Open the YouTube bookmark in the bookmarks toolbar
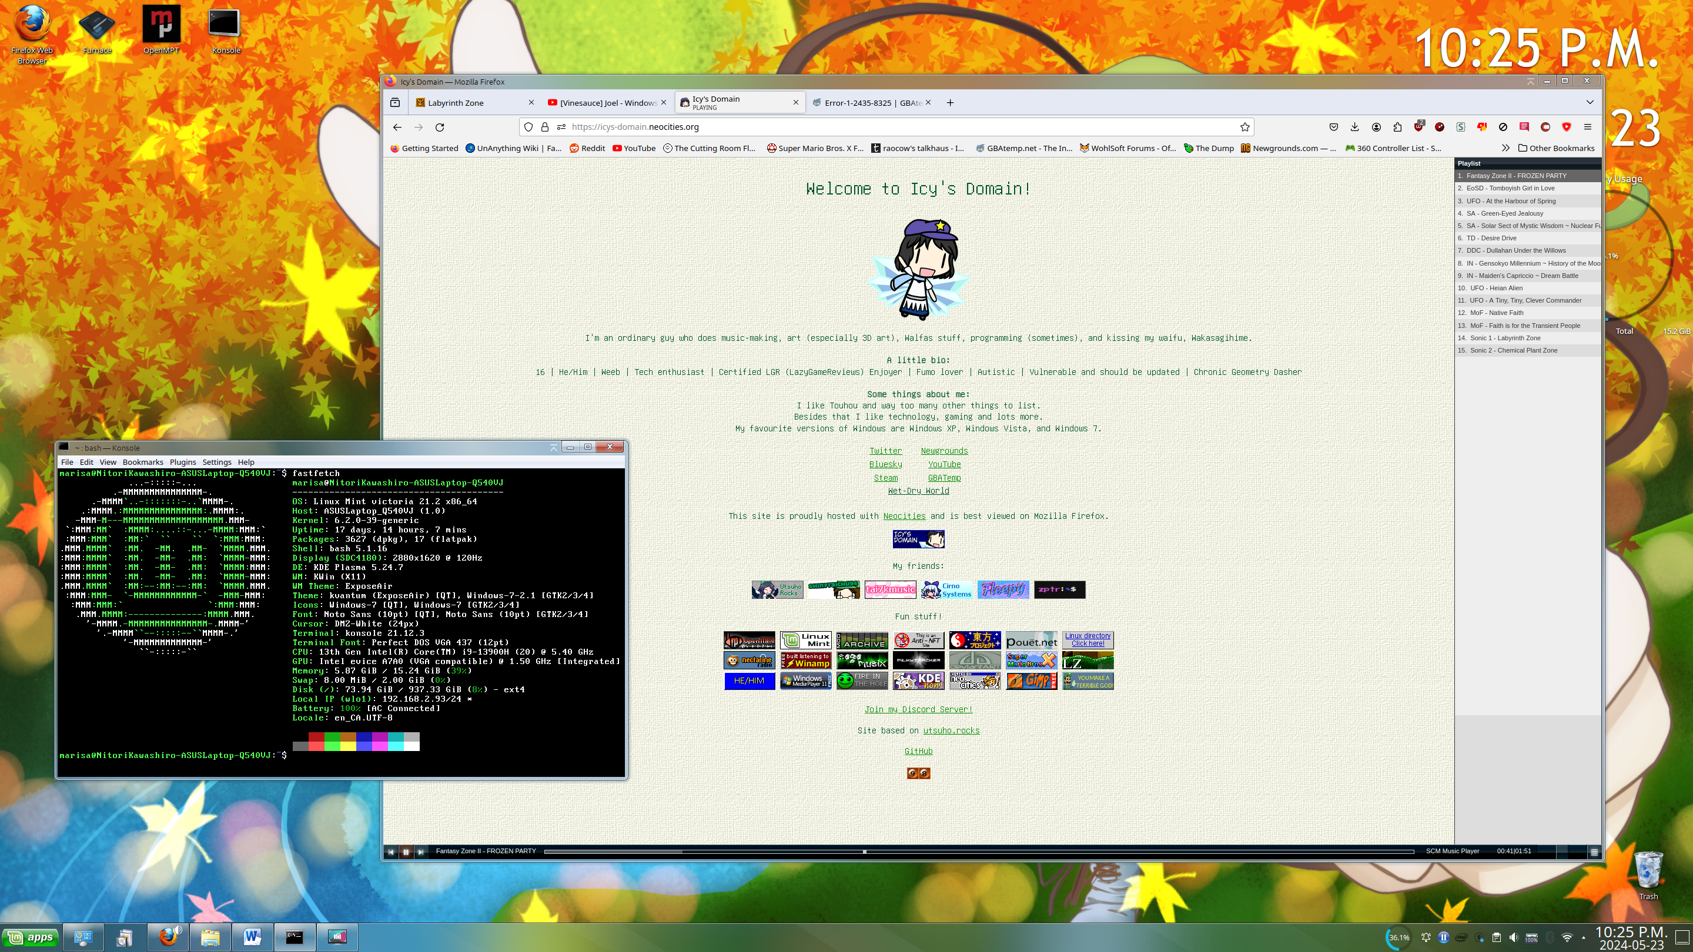The image size is (1693, 952). (x=634, y=148)
